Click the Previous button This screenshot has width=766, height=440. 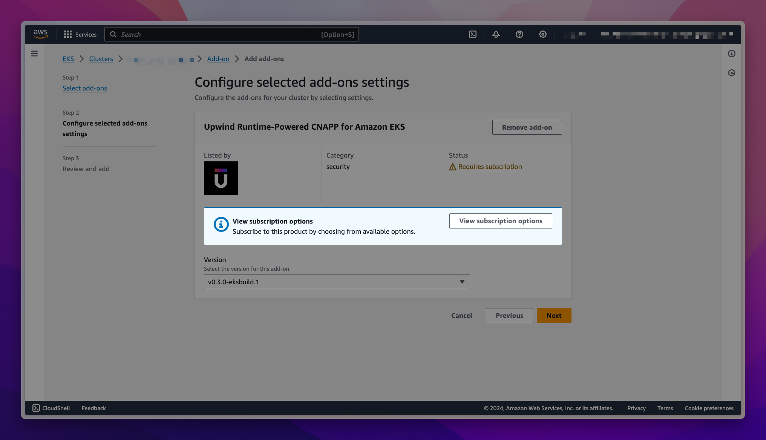pyautogui.click(x=509, y=316)
